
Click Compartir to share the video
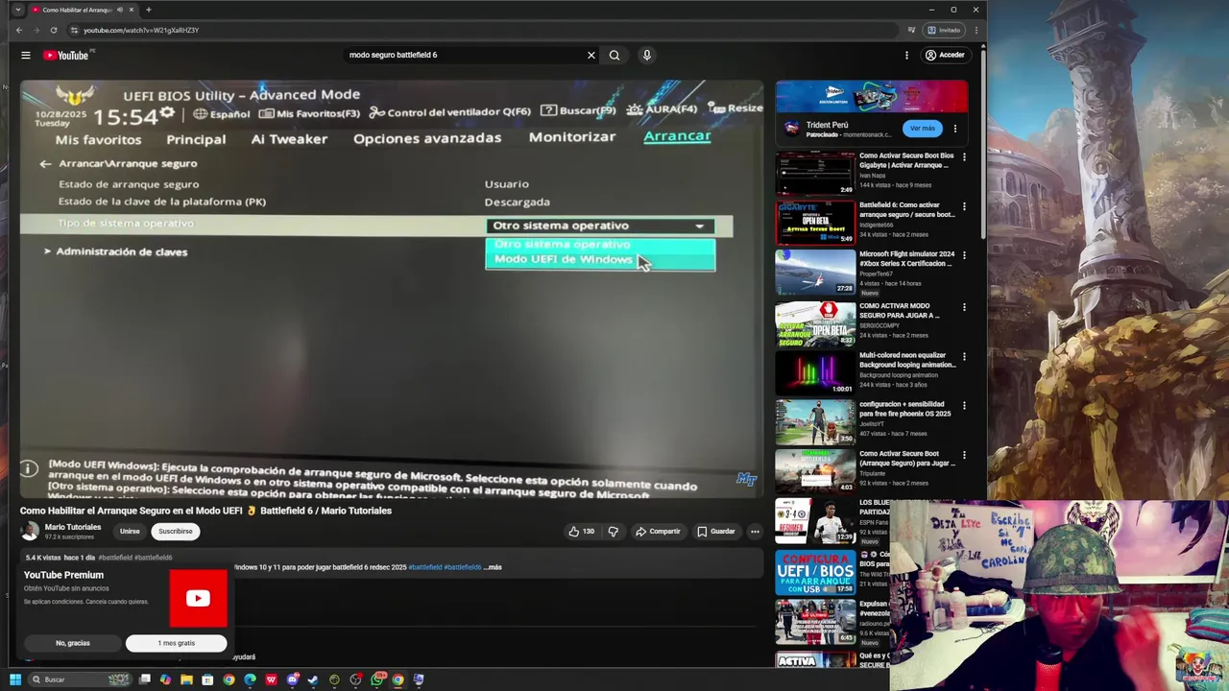(x=658, y=531)
